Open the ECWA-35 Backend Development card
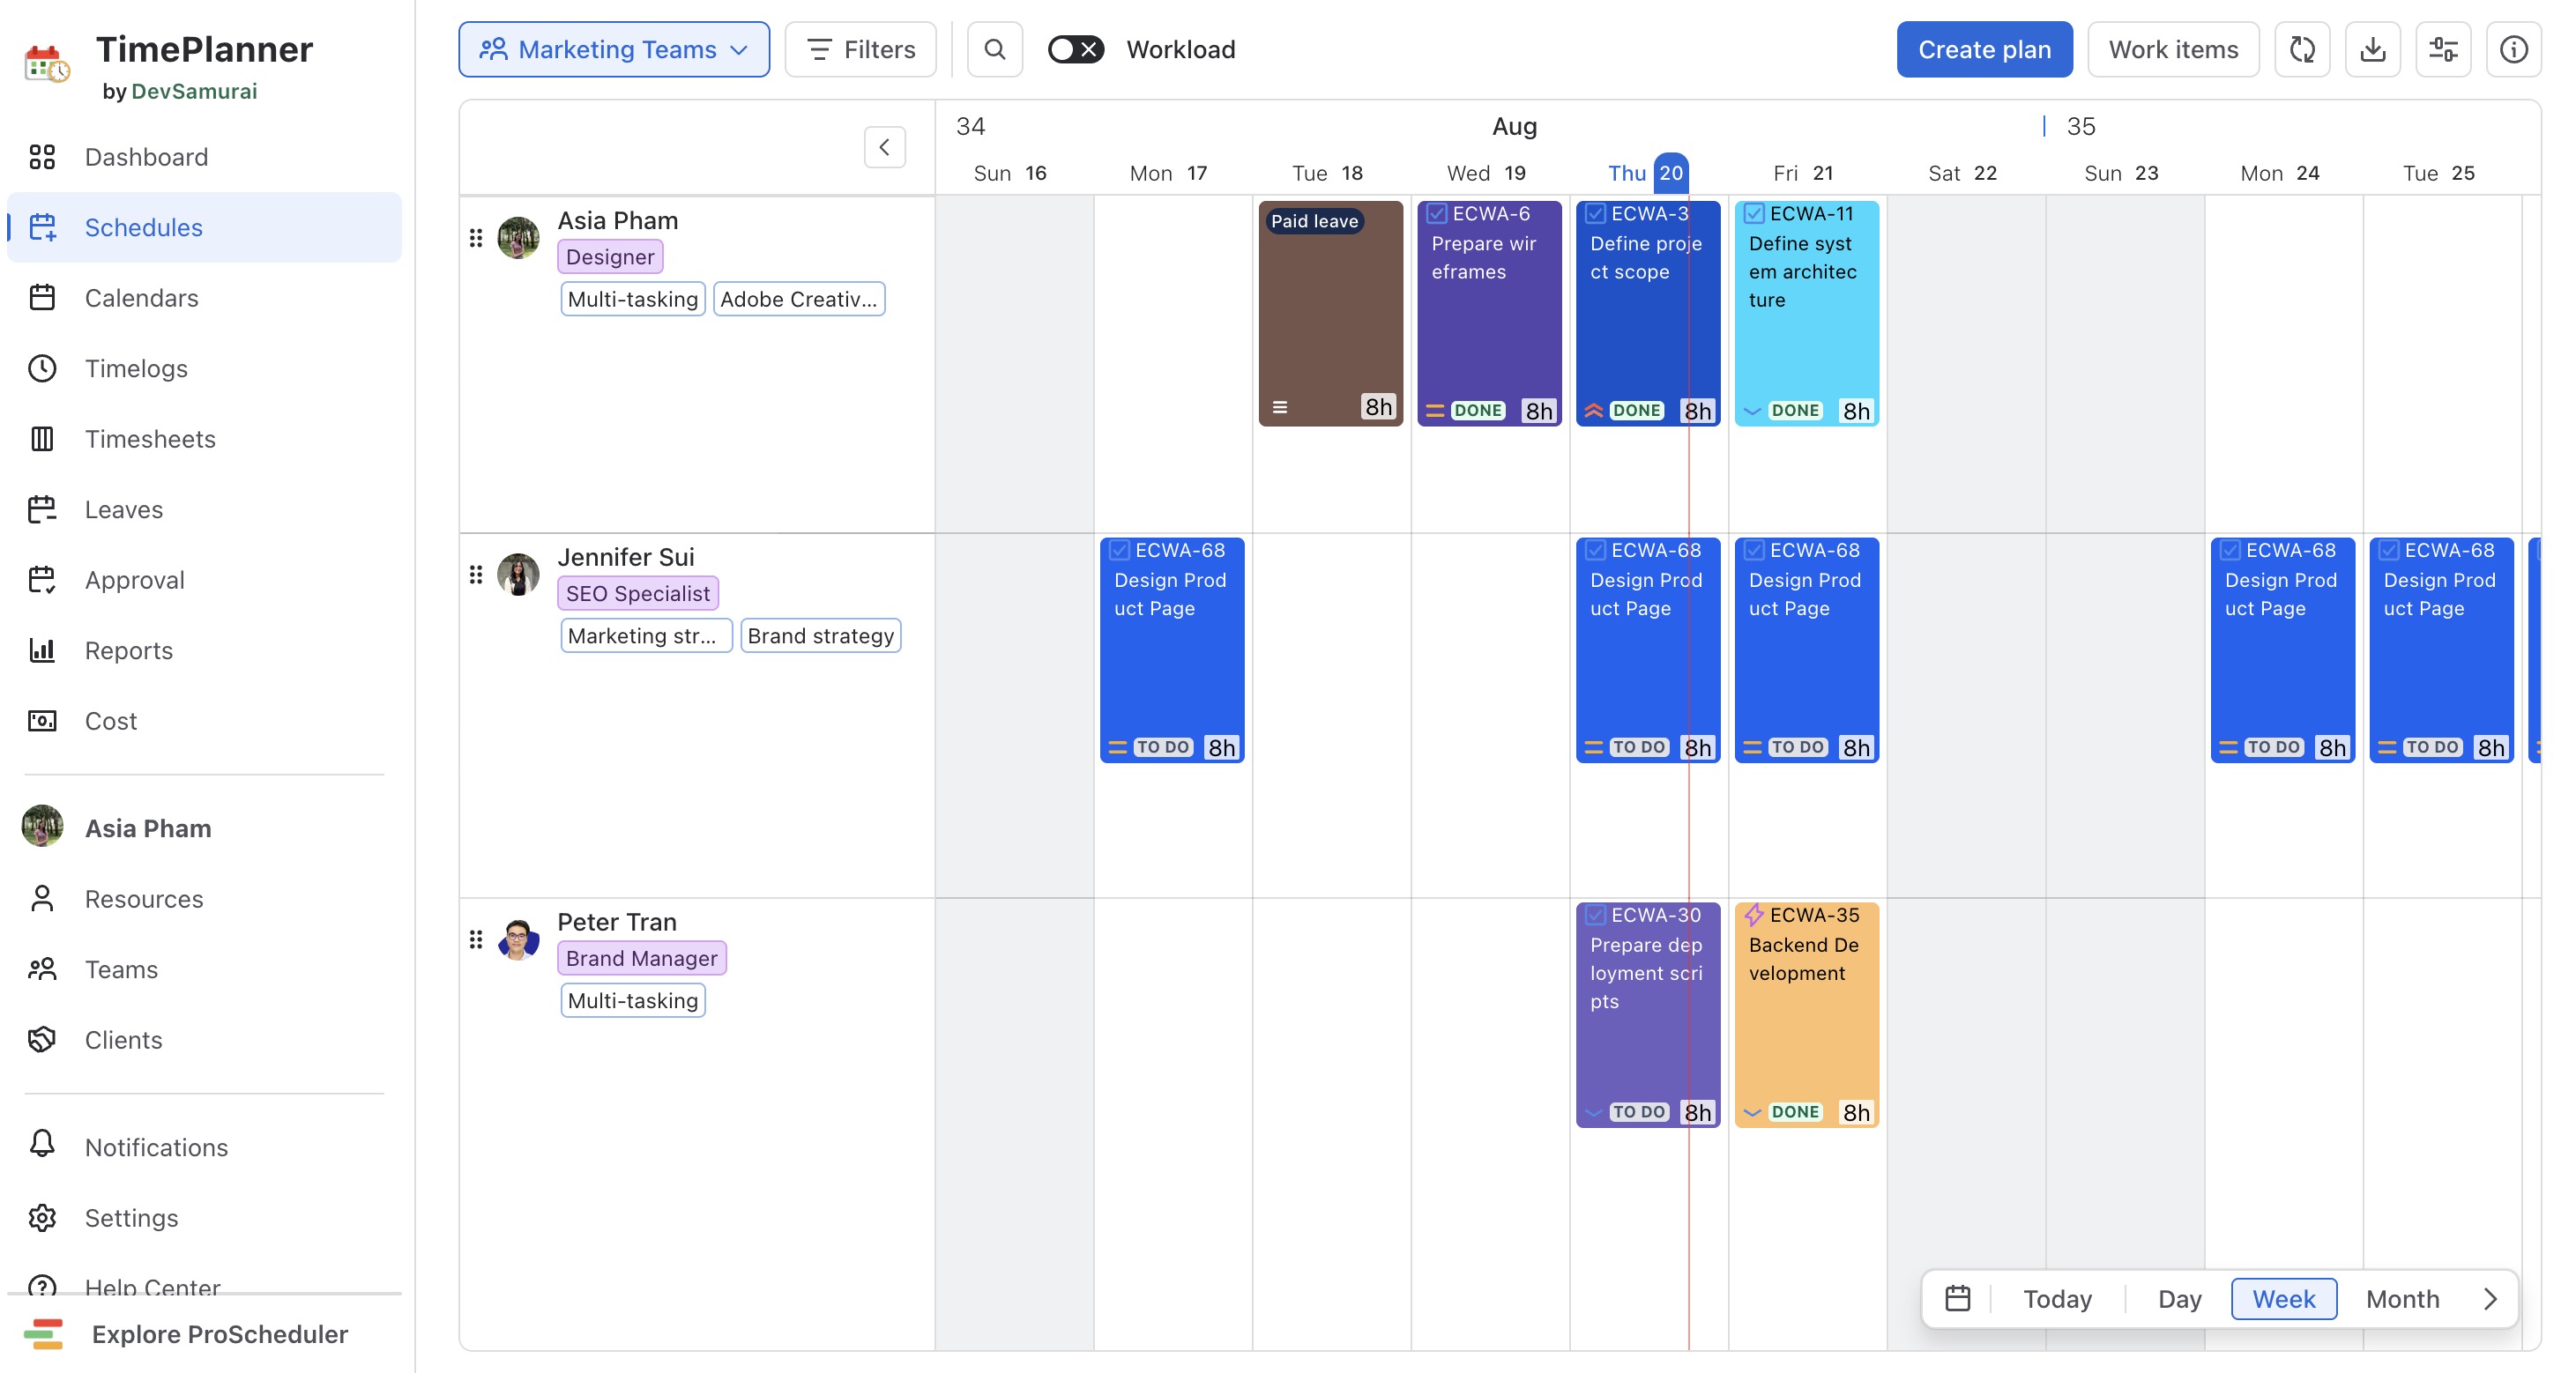The height and width of the screenshot is (1373, 2576). (1807, 1015)
